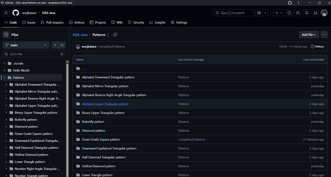Expand the Hello World folder in tree
Screen dimensions: 331x177
(4, 70)
